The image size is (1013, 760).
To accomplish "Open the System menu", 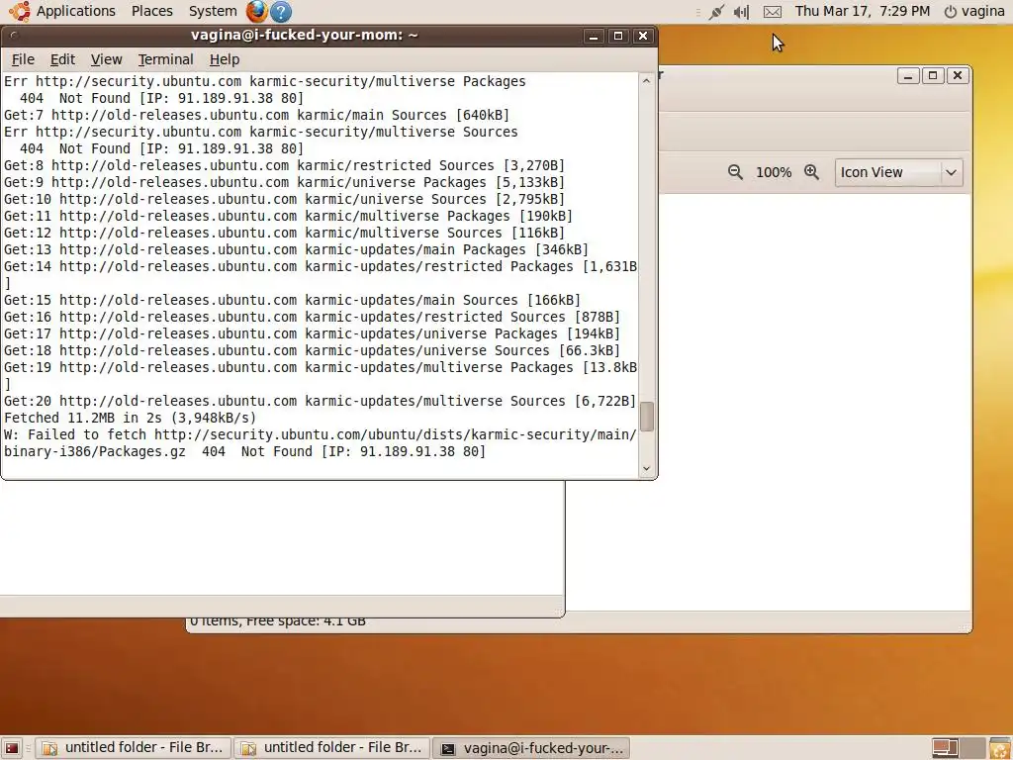I will click(x=213, y=11).
